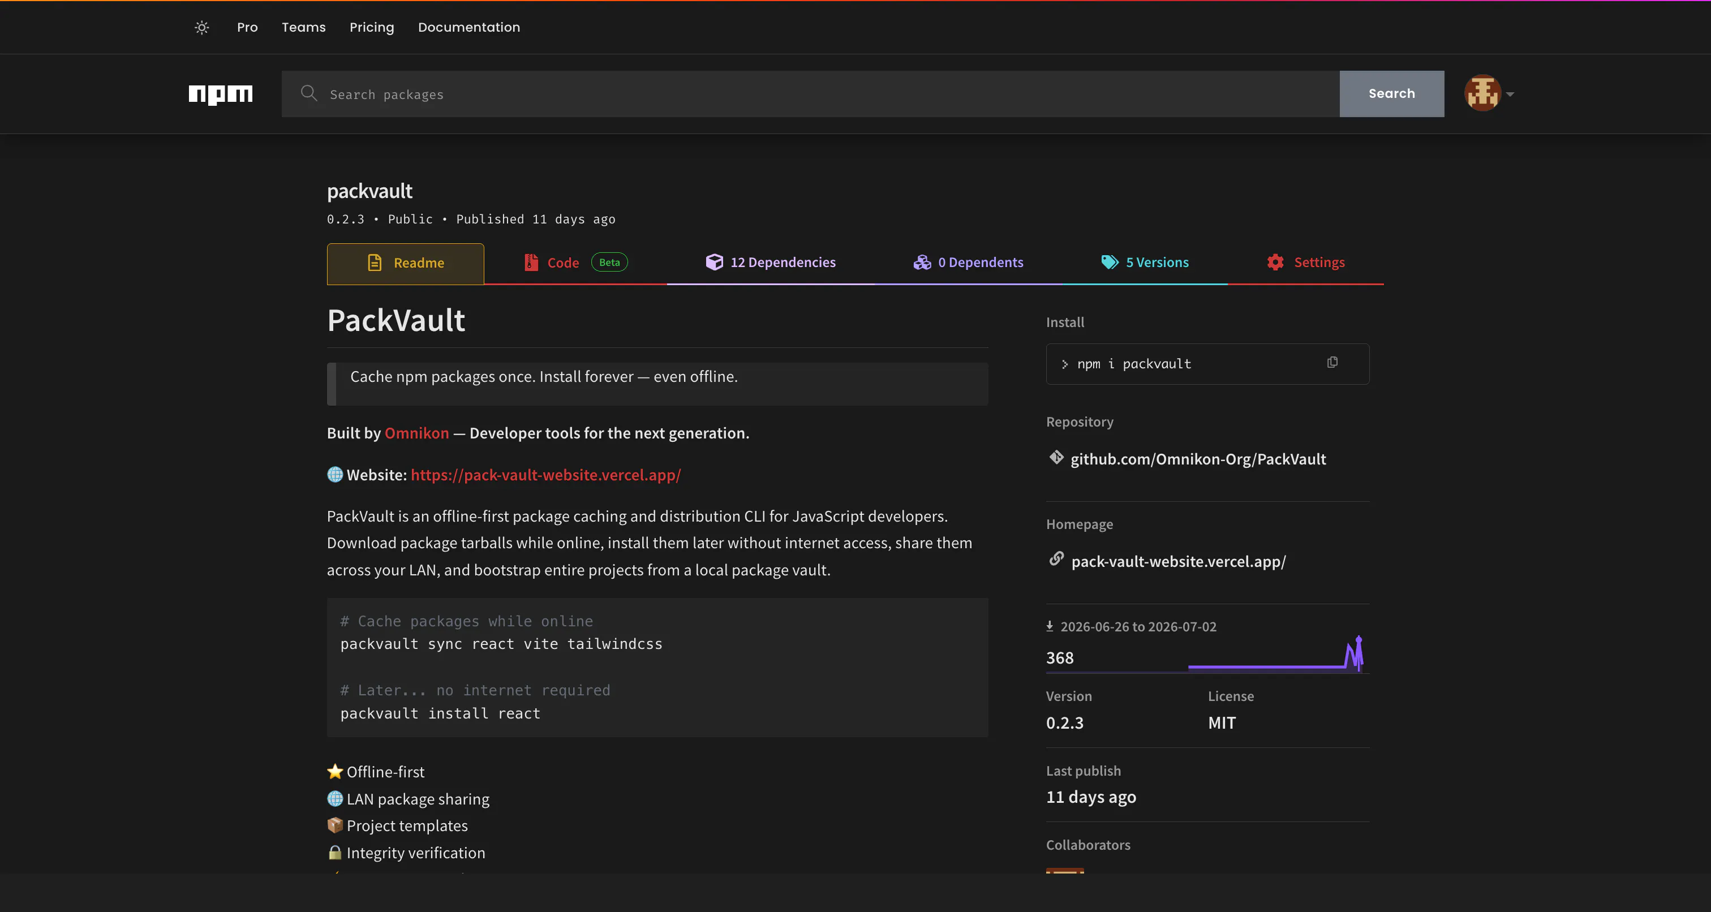This screenshot has width=1711, height=912.
Task: Open the 12 Dependencies tab
Action: [771, 263]
